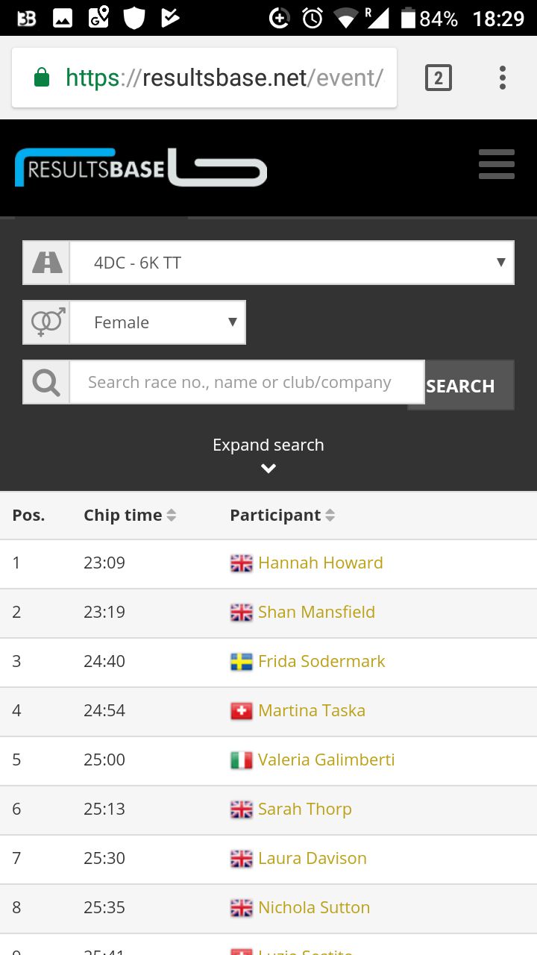
Task: Click the SEARCH button
Action: (461, 386)
